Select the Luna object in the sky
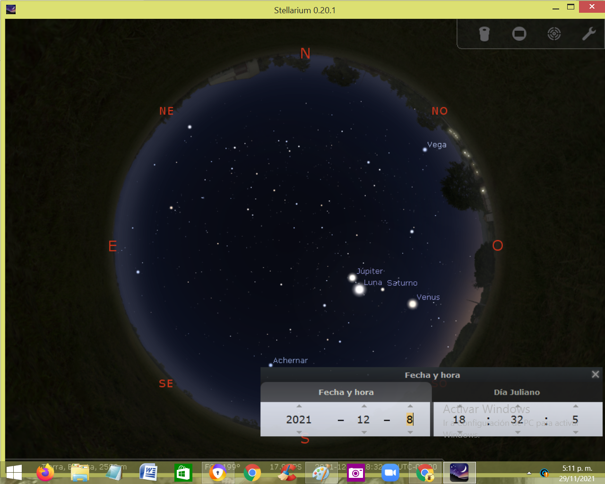Image resolution: width=605 pixels, height=484 pixels. coord(359,289)
